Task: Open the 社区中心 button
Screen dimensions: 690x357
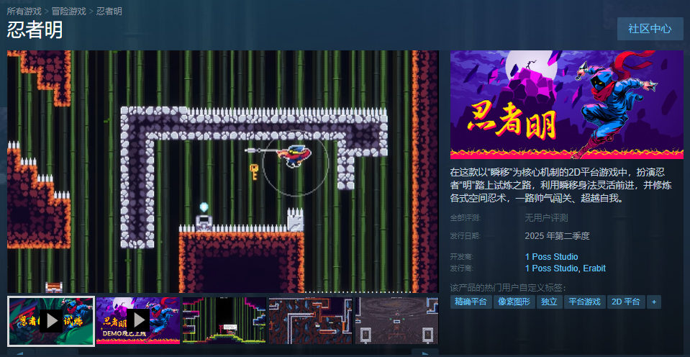Action: (x=650, y=29)
